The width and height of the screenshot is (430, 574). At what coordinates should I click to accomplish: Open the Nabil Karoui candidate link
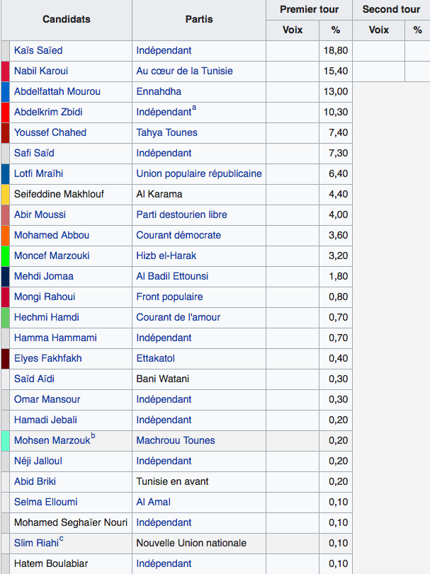click(x=41, y=71)
